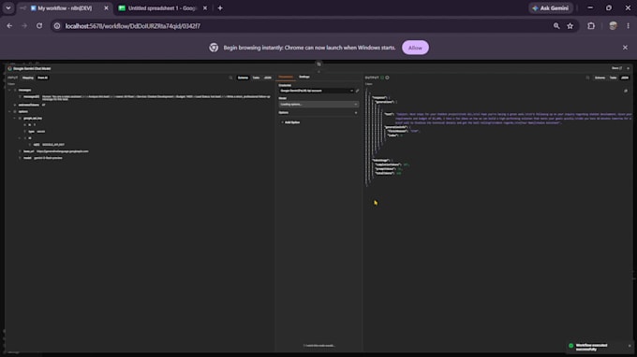The image size is (637, 357).
Task: Bookmark this page with star icon
Action: [570, 26]
